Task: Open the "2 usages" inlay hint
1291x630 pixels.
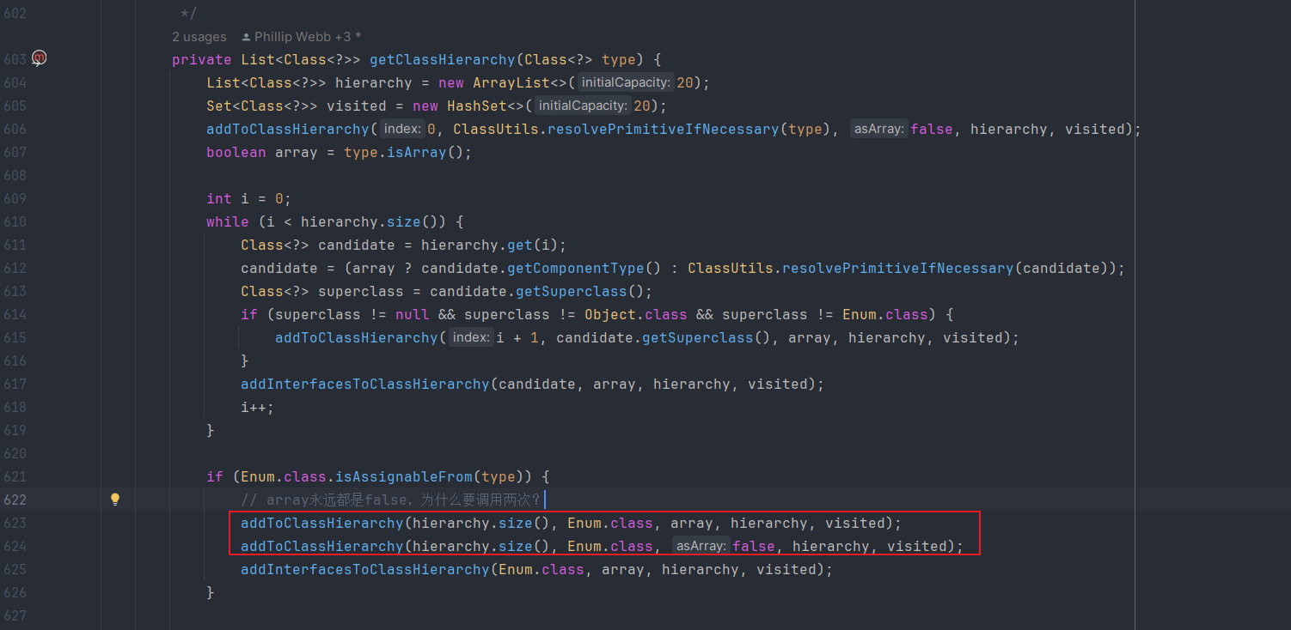Action: pyautogui.click(x=199, y=37)
